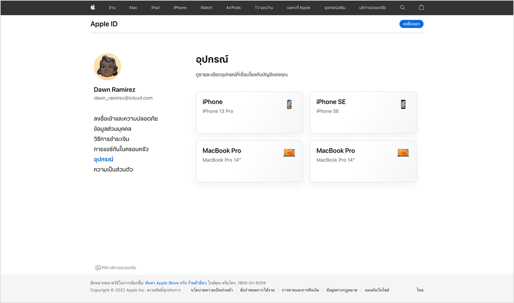Open the search magnifier icon
The image size is (514, 303).
[402, 8]
